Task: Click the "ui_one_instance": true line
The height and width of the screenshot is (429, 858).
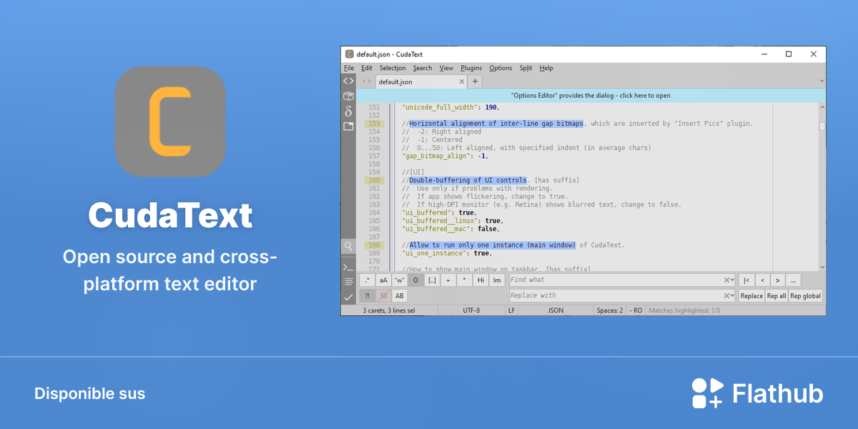Action: tap(446, 253)
